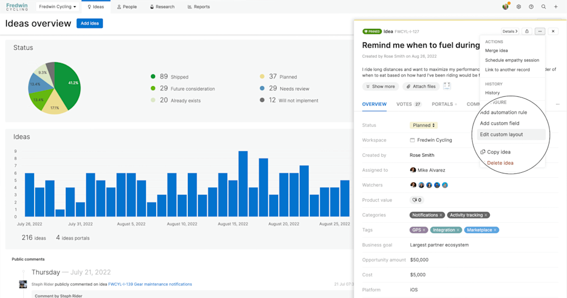
Task: Click the help question mark icon
Action: (531, 6)
